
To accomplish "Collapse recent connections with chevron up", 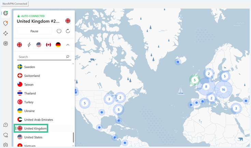I will (68, 45).
